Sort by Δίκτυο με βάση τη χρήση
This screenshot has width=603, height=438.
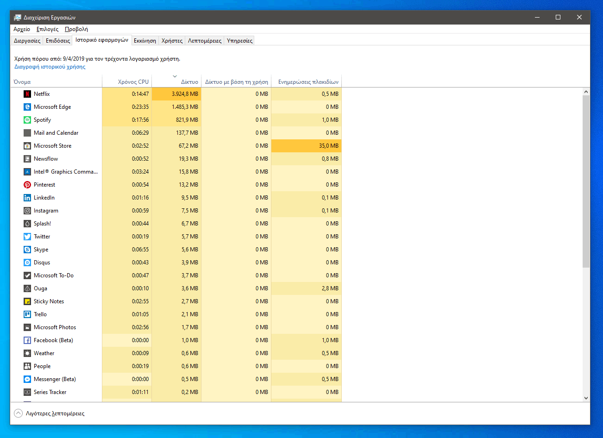236,81
